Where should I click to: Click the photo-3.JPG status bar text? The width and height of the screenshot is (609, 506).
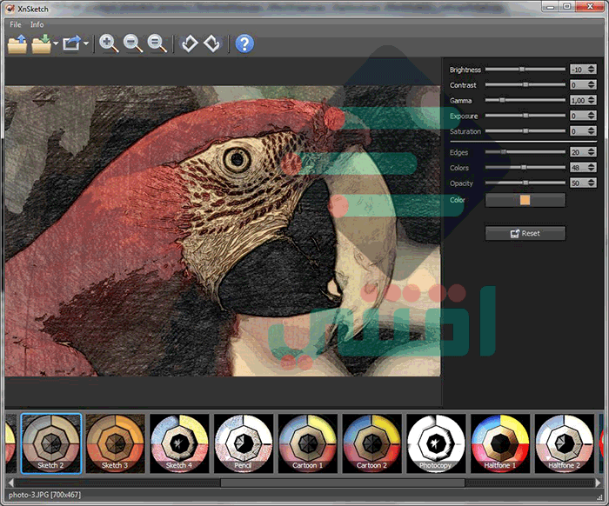44,496
